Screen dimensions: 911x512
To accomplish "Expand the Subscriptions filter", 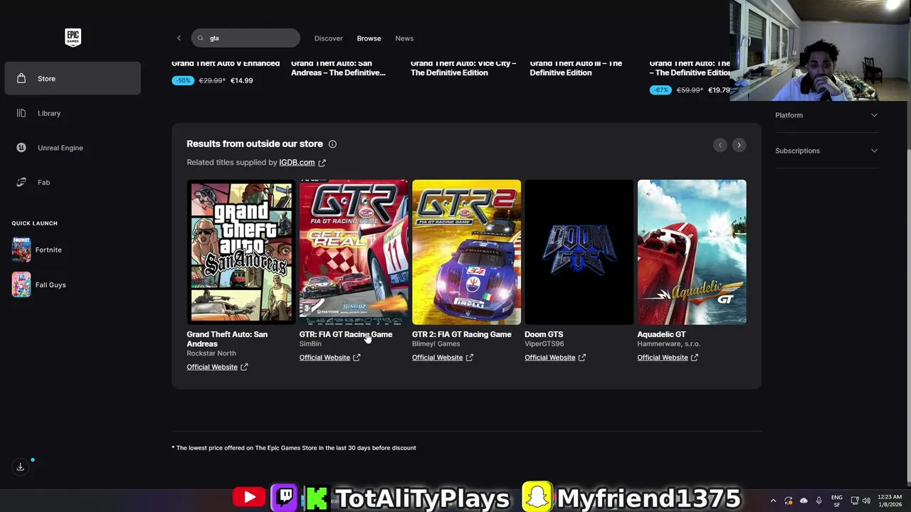I will coord(826,151).
